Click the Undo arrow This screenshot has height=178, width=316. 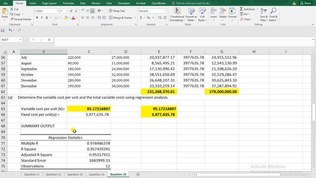pos(10,30)
